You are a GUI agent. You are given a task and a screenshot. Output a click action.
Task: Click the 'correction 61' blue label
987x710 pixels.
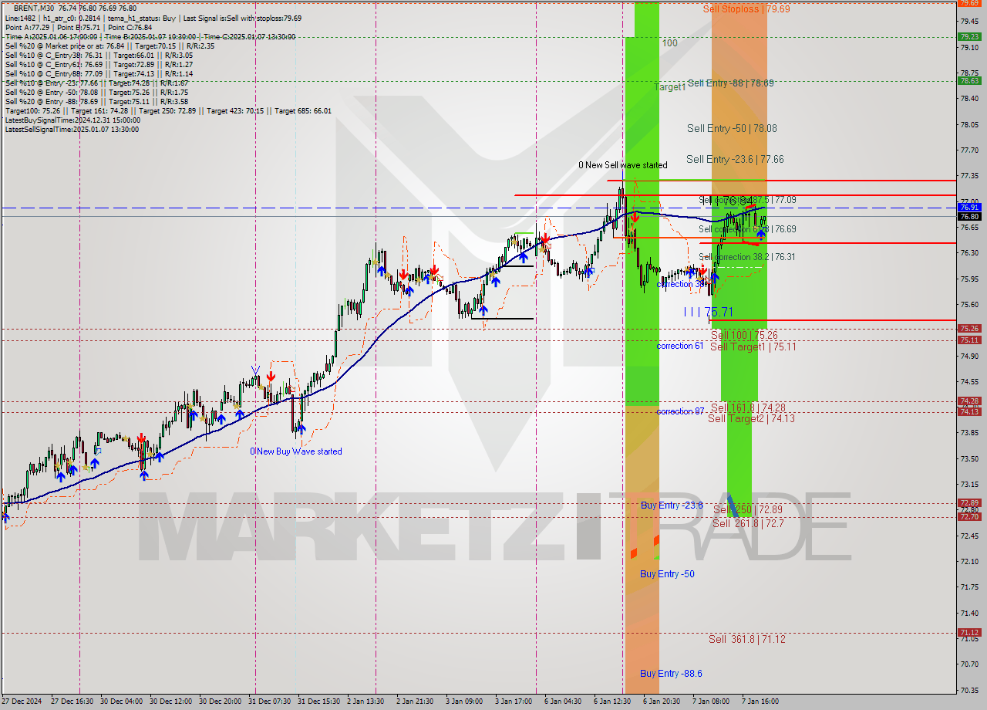click(x=679, y=346)
